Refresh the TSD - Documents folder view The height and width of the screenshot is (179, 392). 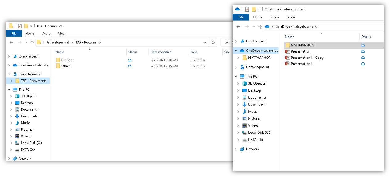213,42
